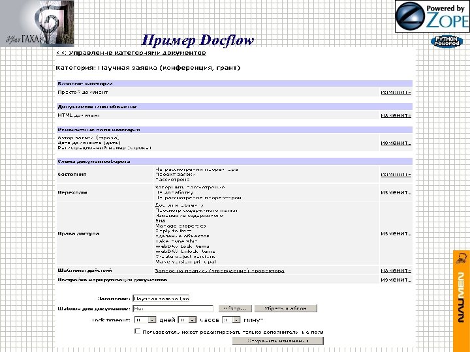Click the На доработку transition
Screen dimensions: 470x352
click(174, 192)
